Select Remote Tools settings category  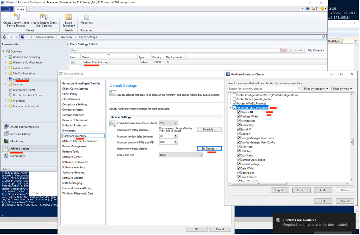tap(70, 152)
